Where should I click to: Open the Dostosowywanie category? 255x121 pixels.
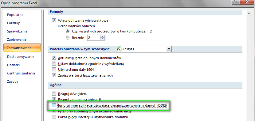21,57
